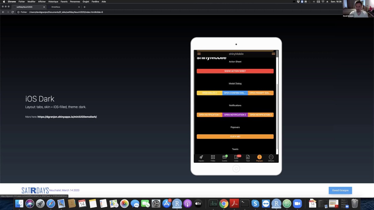Image resolution: width=374 pixels, height=210 pixels.
Task: Click the CLICK ME! popover button
Action: tap(235, 136)
